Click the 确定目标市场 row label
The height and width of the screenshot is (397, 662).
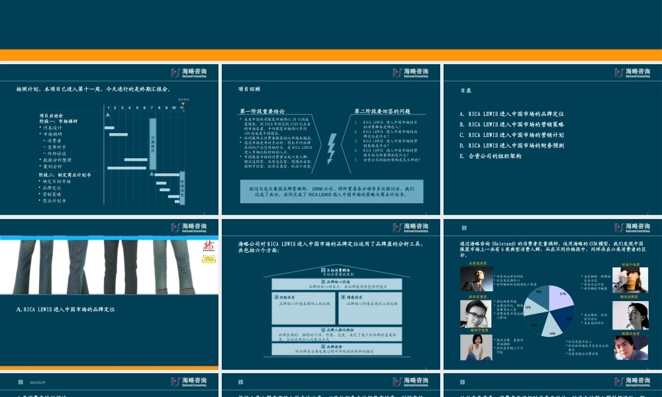coord(56,181)
